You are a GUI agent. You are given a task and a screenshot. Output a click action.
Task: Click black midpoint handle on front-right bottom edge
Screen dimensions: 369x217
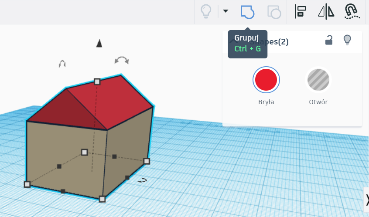click(x=127, y=177)
